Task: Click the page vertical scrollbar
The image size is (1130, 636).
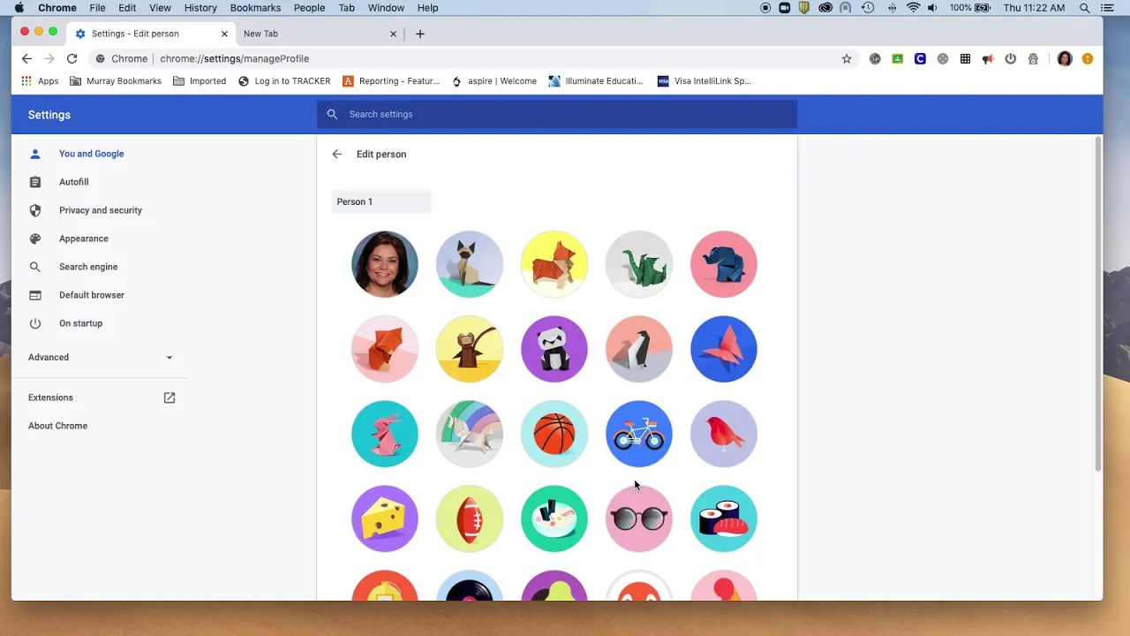Action: pyautogui.click(x=1098, y=304)
